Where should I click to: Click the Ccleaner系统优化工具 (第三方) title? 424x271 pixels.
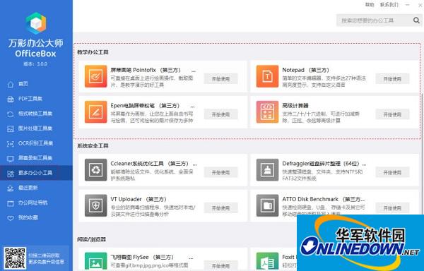[x=150, y=164]
